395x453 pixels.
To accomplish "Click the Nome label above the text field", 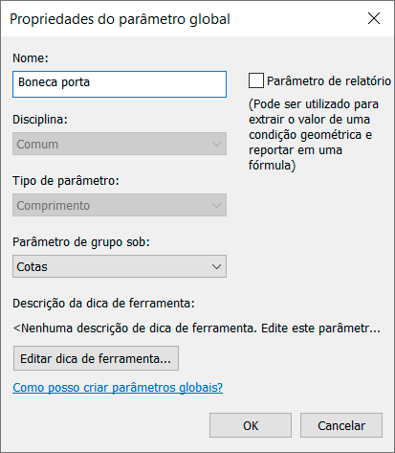I will (x=31, y=57).
